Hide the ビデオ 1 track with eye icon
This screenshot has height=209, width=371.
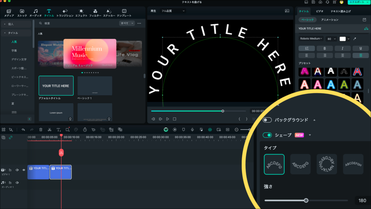tap(24, 170)
